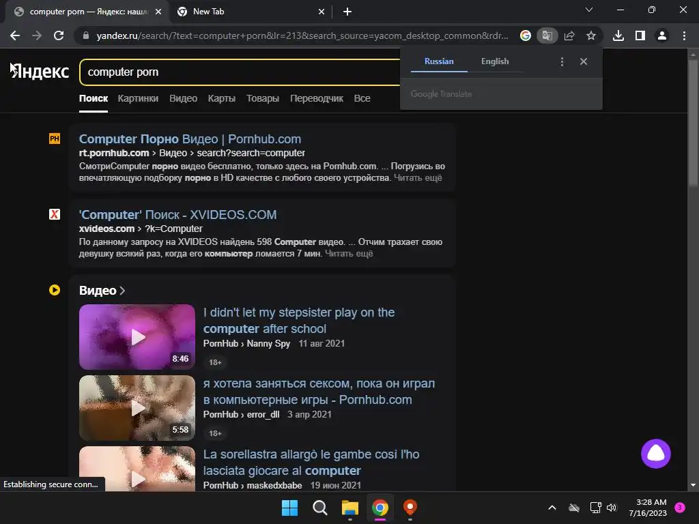699x524 pixels.
Task: Select Russian in the translate popup
Action: (439, 61)
